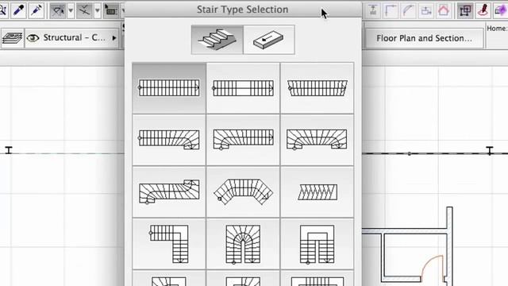Choose stair with winder at lower end

(243, 140)
